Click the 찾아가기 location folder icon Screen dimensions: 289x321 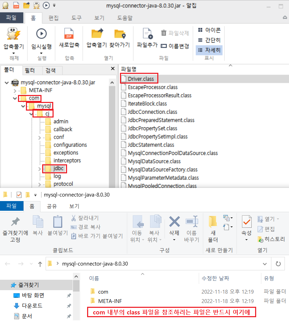click(x=120, y=34)
